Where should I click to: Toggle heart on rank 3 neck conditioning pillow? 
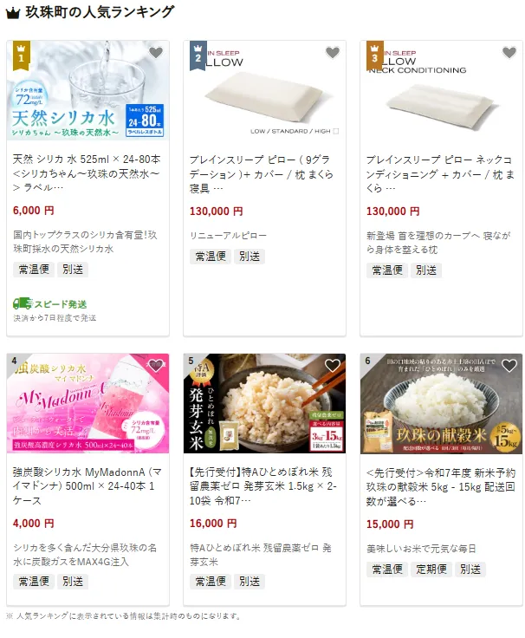(x=509, y=53)
